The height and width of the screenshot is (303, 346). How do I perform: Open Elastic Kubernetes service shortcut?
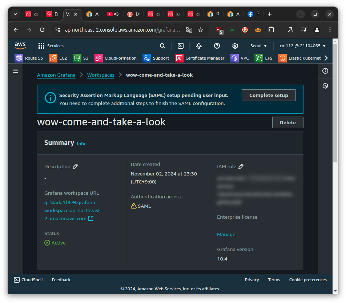300,58
